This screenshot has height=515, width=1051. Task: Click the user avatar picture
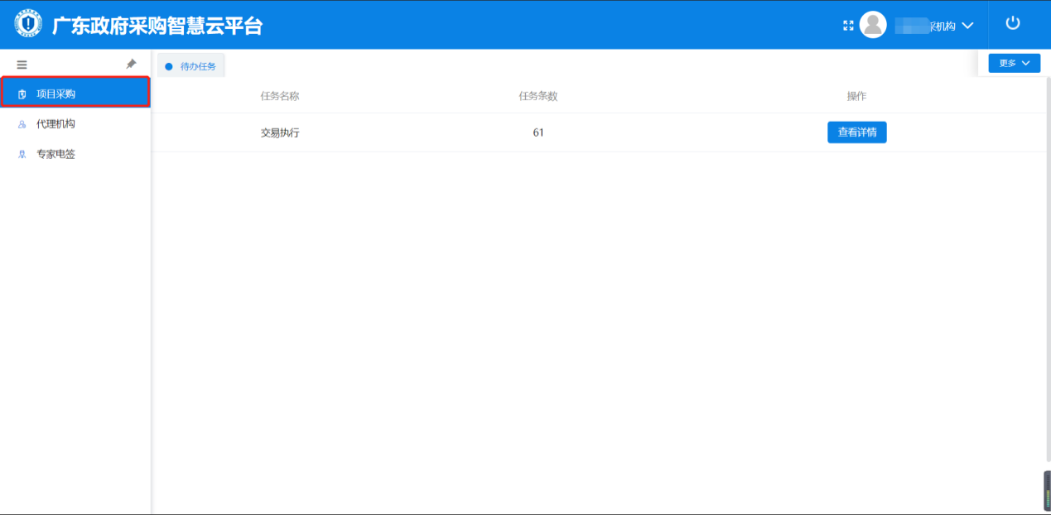point(873,25)
